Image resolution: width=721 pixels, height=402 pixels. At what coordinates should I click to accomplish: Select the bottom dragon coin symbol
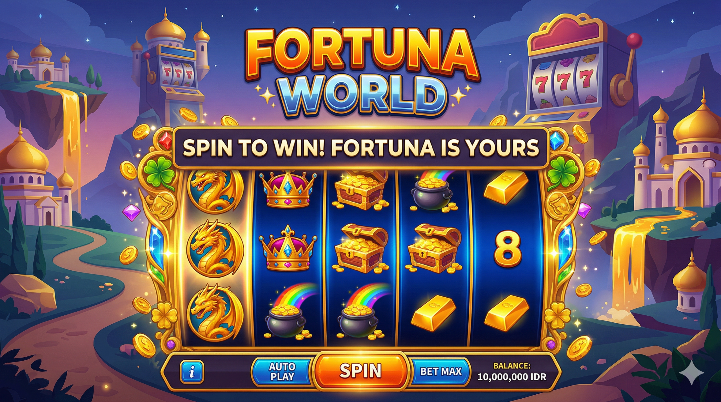point(215,312)
